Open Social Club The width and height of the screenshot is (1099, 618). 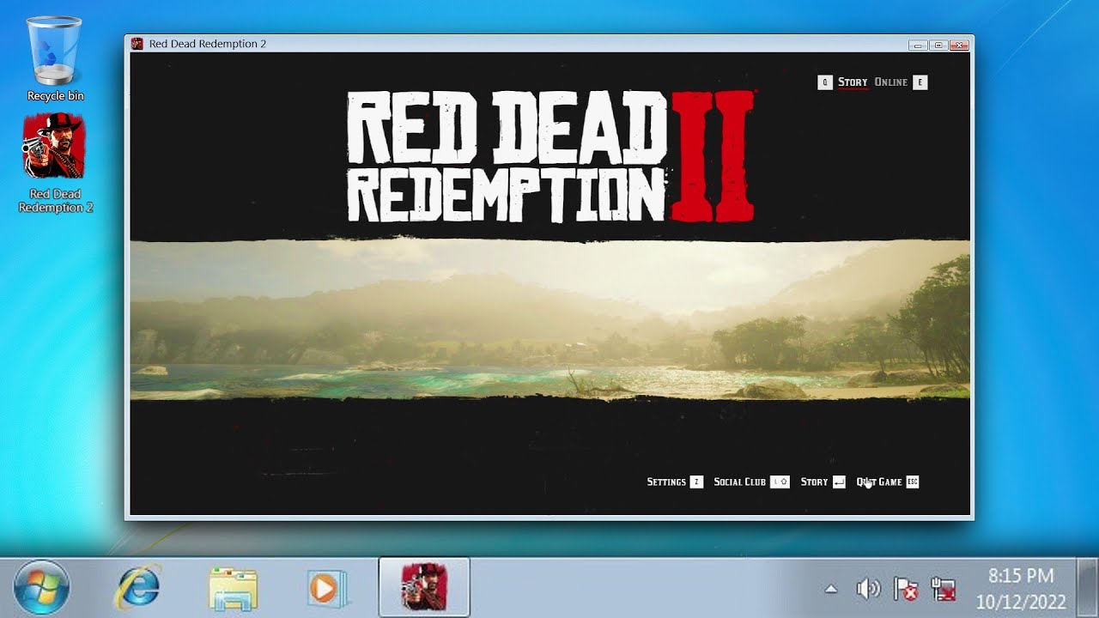click(x=739, y=482)
